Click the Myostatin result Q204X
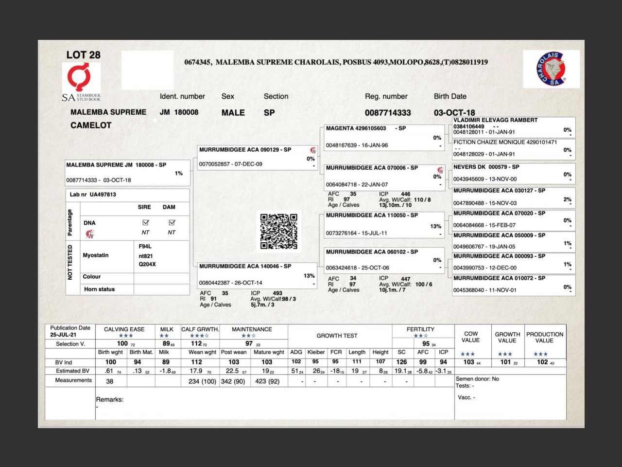Viewport: 622px width, 467px height. [147, 264]
